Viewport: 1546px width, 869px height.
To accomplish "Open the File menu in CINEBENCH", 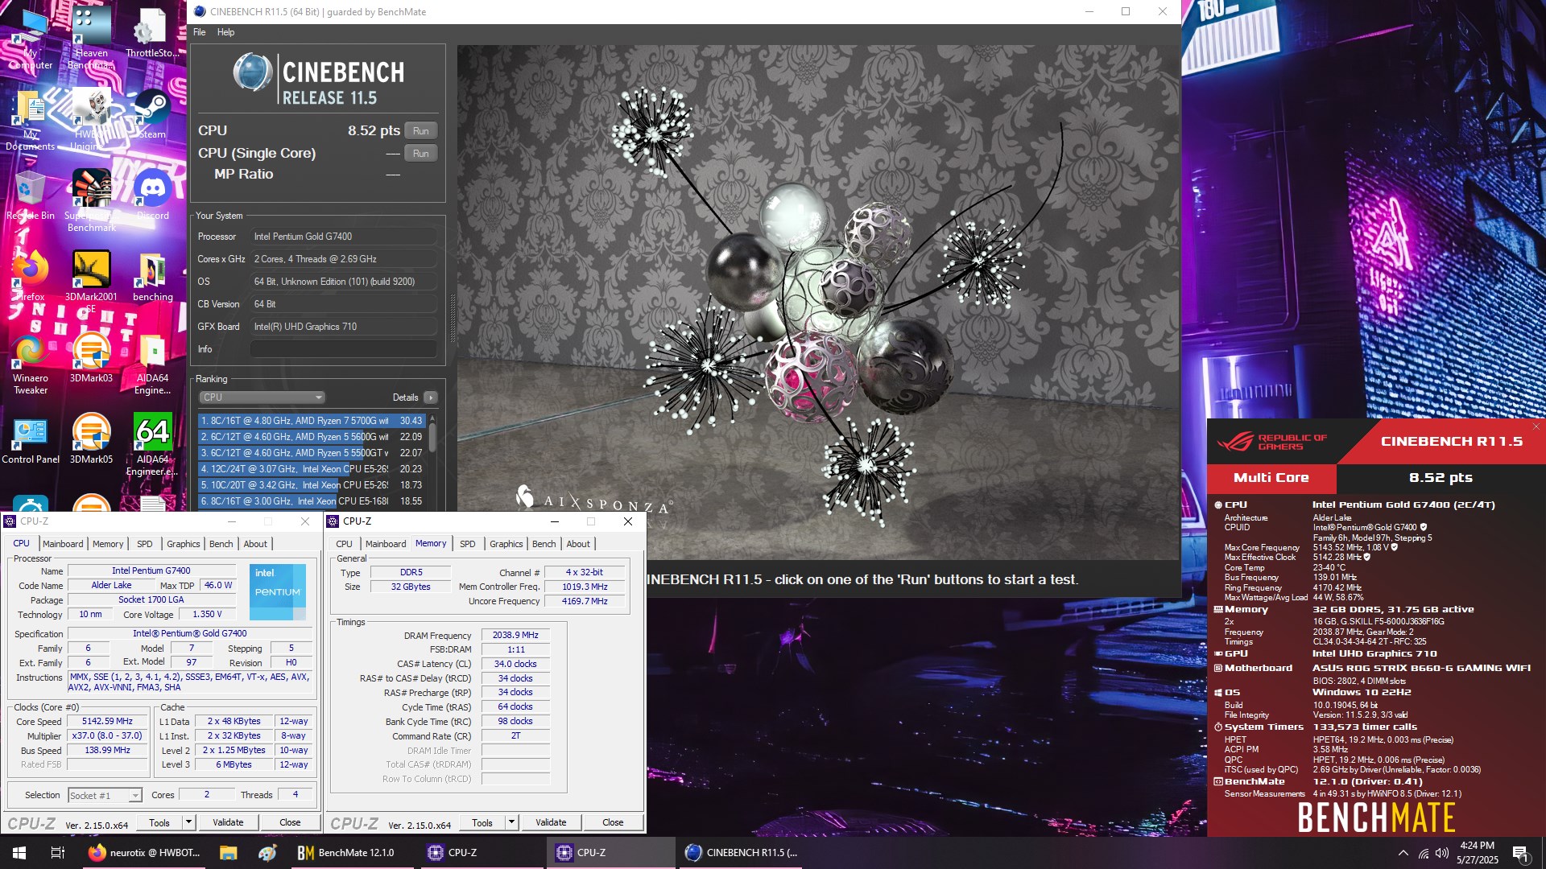I will point(200,32).
